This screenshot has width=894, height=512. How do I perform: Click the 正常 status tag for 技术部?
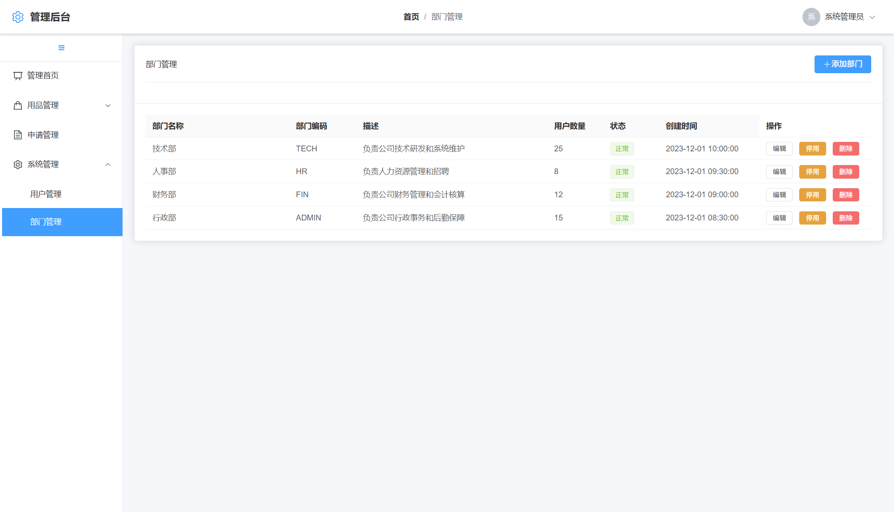[x=622, y=149]
